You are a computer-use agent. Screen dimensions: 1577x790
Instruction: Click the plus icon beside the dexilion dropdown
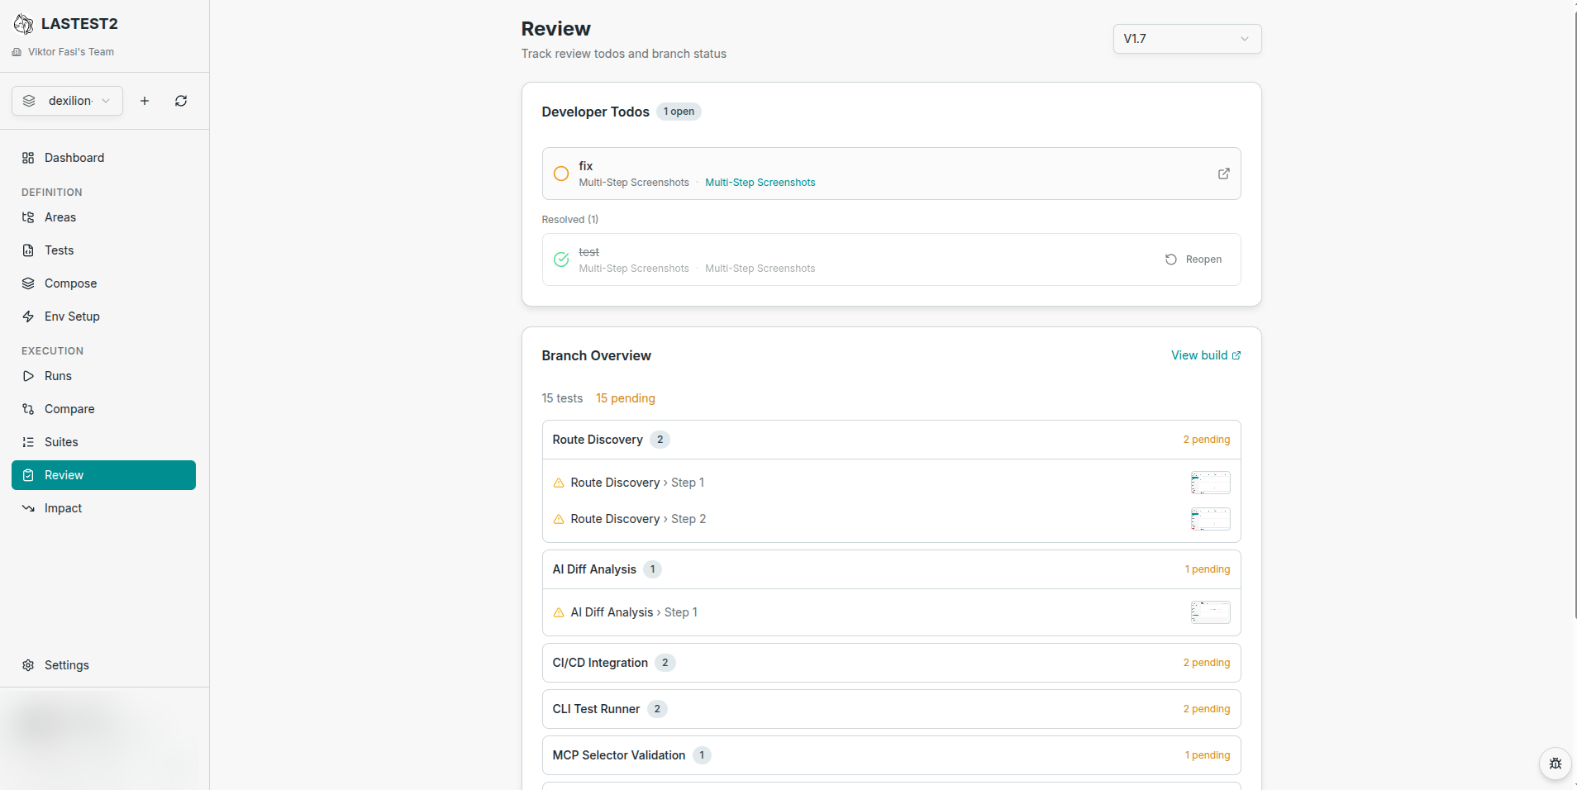145,101
